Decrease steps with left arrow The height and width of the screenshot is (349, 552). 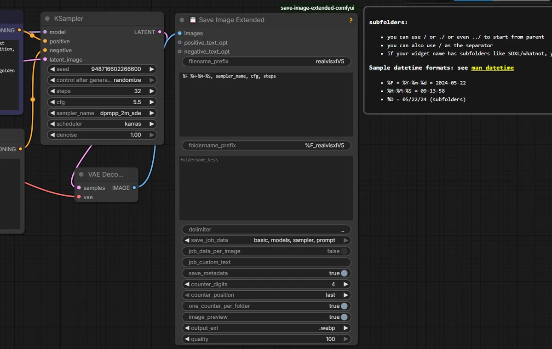[52, 91]
